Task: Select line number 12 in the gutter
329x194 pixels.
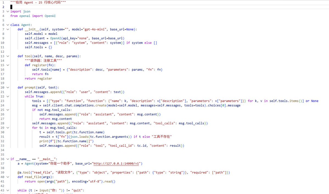Action: click(2, 52)
